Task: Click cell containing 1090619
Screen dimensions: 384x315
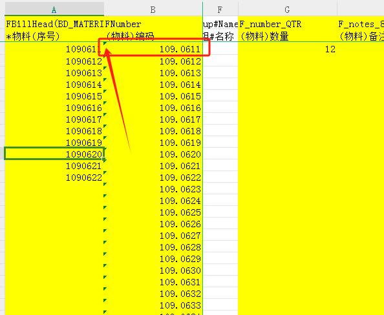Action: coord(54,143)
